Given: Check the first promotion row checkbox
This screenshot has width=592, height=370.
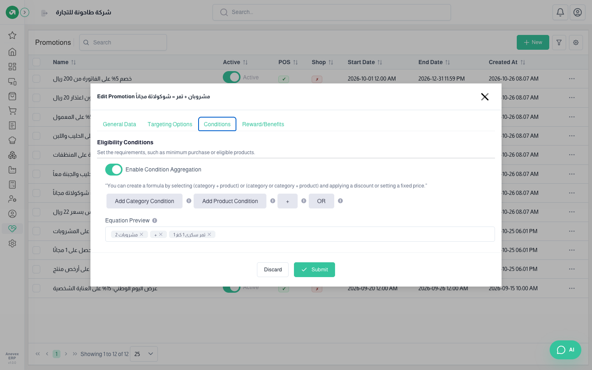Looking at the screenshot, I should click(x=37, y=79).
